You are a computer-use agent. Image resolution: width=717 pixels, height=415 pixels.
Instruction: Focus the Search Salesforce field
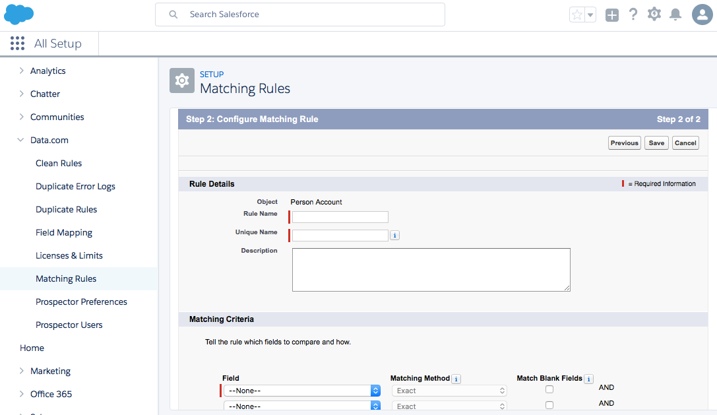(300, 15)
